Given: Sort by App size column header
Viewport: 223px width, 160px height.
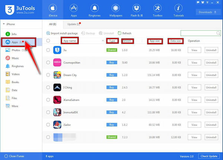Looking at the screenshot, I should (x=155, y=41).
